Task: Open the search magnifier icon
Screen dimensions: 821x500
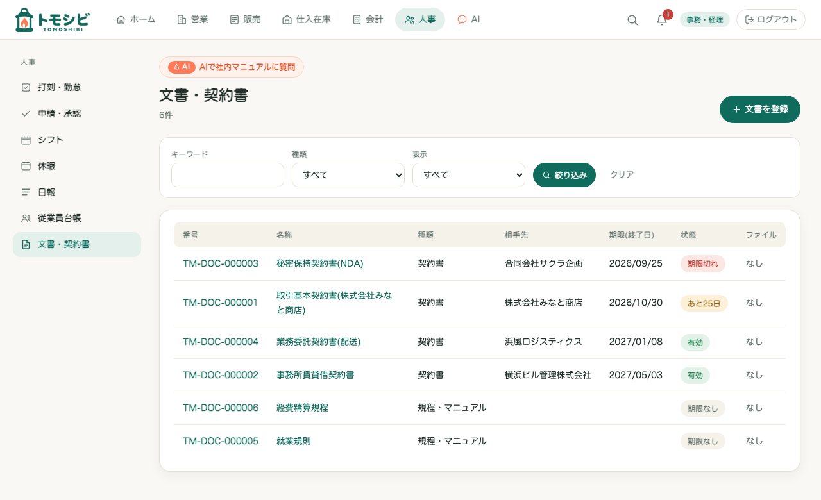Action: (632, 20)
